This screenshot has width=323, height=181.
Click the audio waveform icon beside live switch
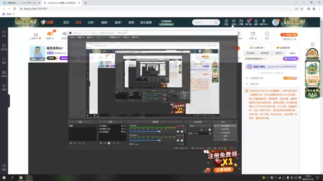pyautogui.click(x=65, y=34)
